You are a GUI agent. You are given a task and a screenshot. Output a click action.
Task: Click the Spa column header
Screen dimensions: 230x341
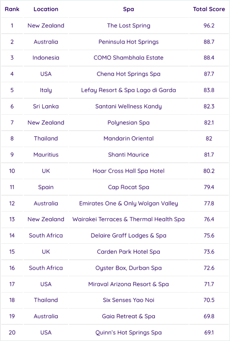pos(128,9)
